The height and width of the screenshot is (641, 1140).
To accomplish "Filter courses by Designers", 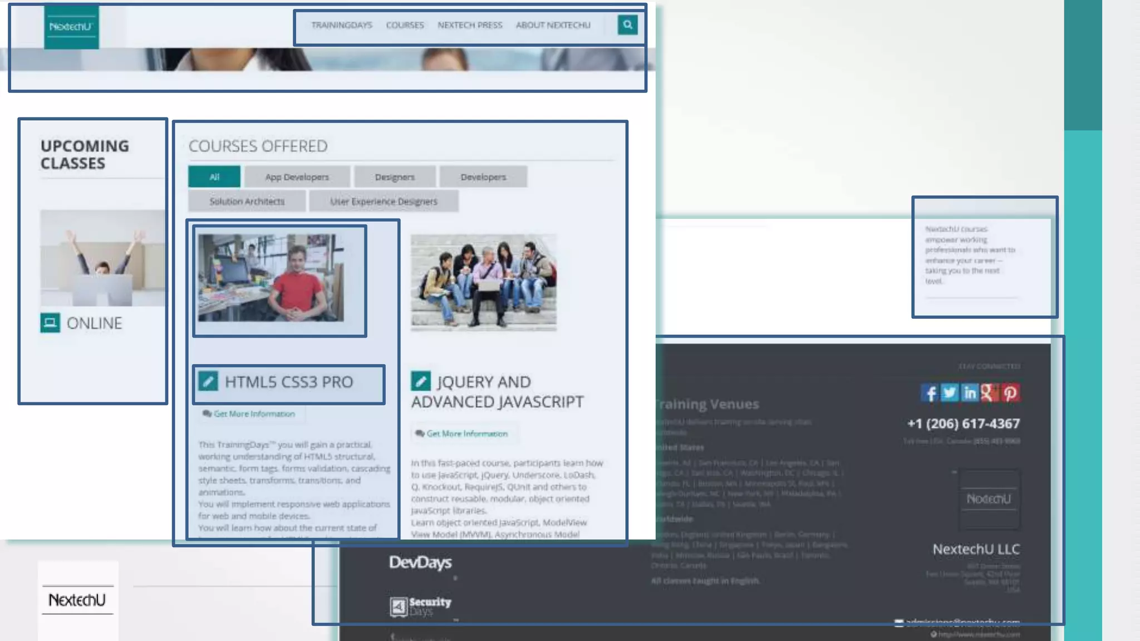I will (x=395, y=177).
